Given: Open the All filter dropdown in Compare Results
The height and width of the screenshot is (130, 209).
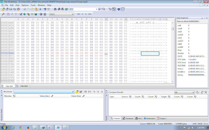Looking at the screenshot, I should pyautogui.click(x=184, y=92).
